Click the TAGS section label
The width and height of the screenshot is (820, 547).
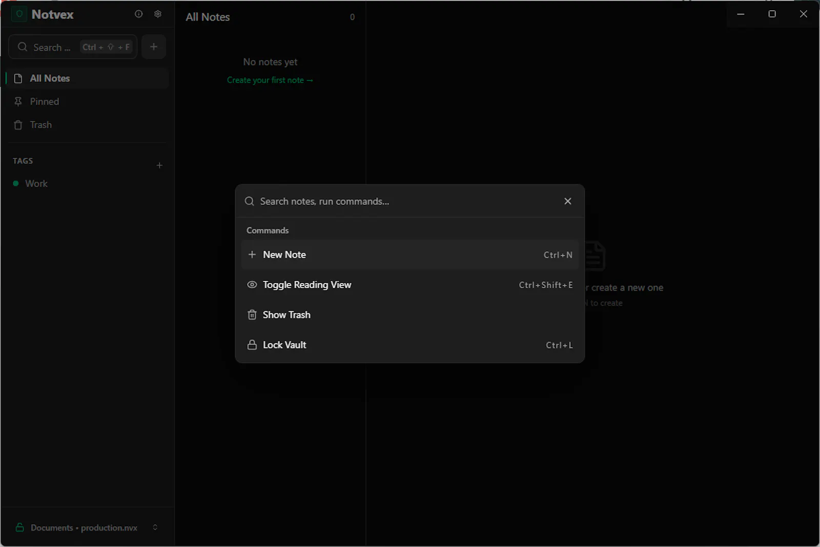pyautogui.click(x=23, y=161)
